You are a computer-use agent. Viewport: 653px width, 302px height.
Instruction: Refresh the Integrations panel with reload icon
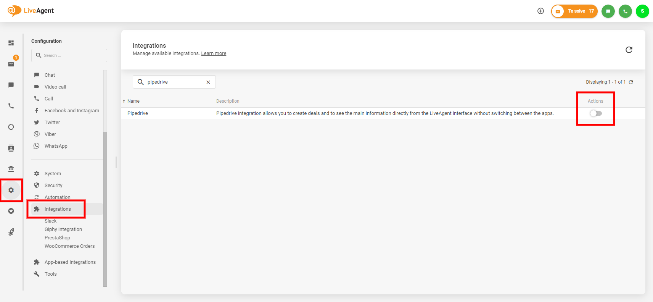pos(629,50)
